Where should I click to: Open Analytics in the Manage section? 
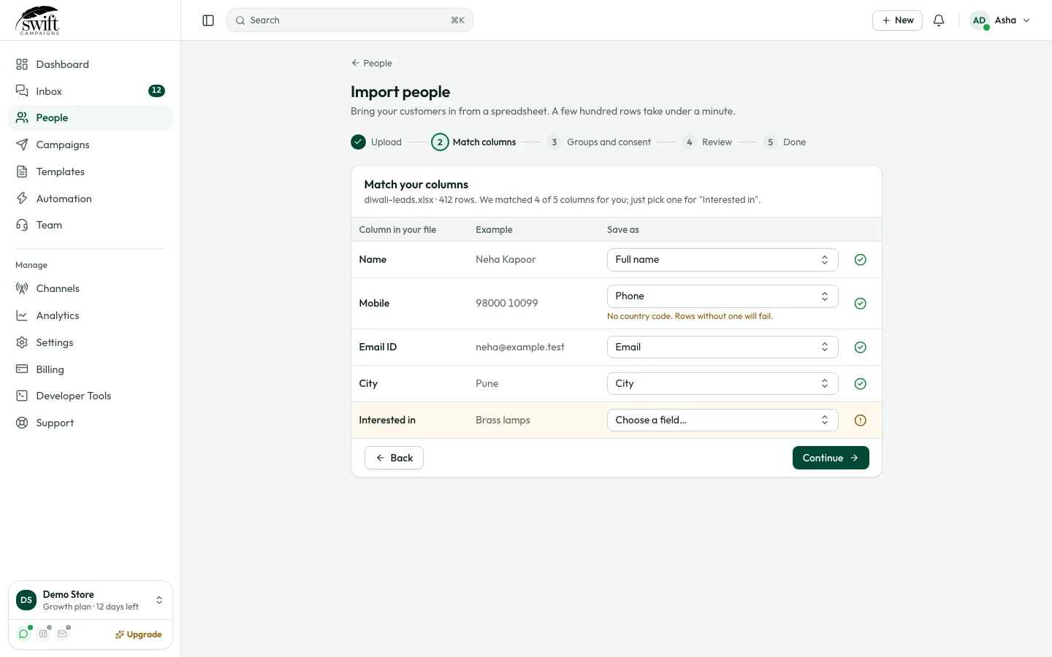click(91, 315)
